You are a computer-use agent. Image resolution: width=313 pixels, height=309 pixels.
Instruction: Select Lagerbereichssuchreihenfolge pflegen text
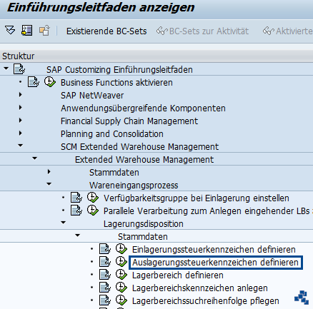coord(206,301)
